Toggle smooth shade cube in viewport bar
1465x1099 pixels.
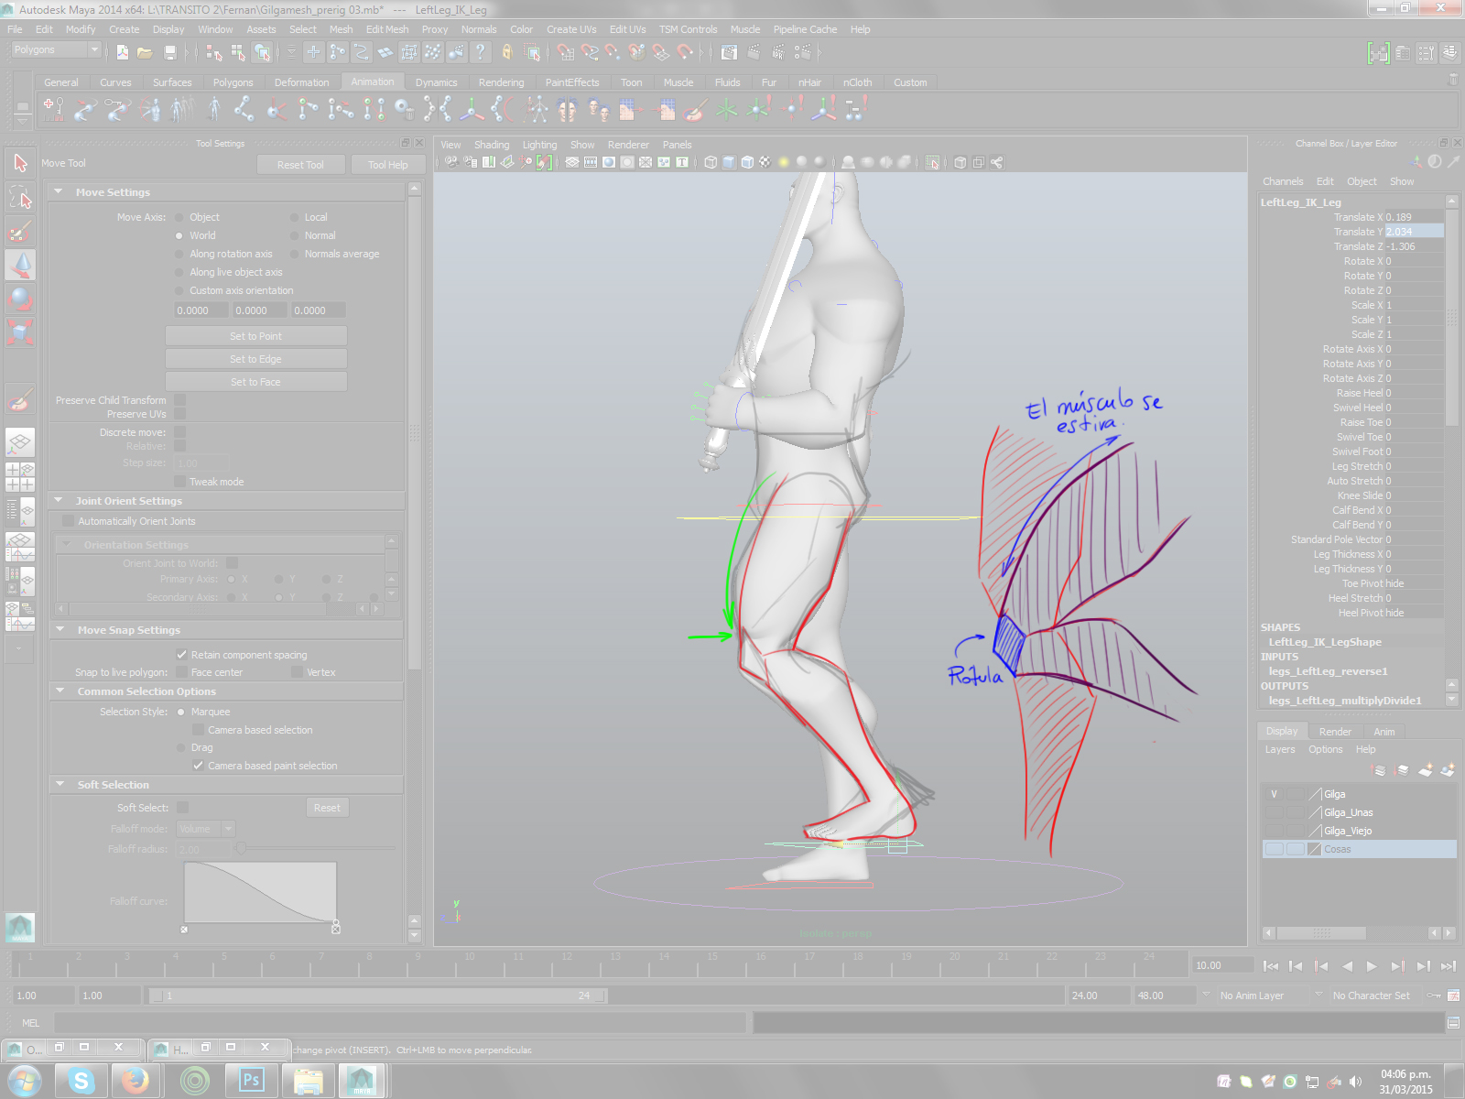coord(729,162)
